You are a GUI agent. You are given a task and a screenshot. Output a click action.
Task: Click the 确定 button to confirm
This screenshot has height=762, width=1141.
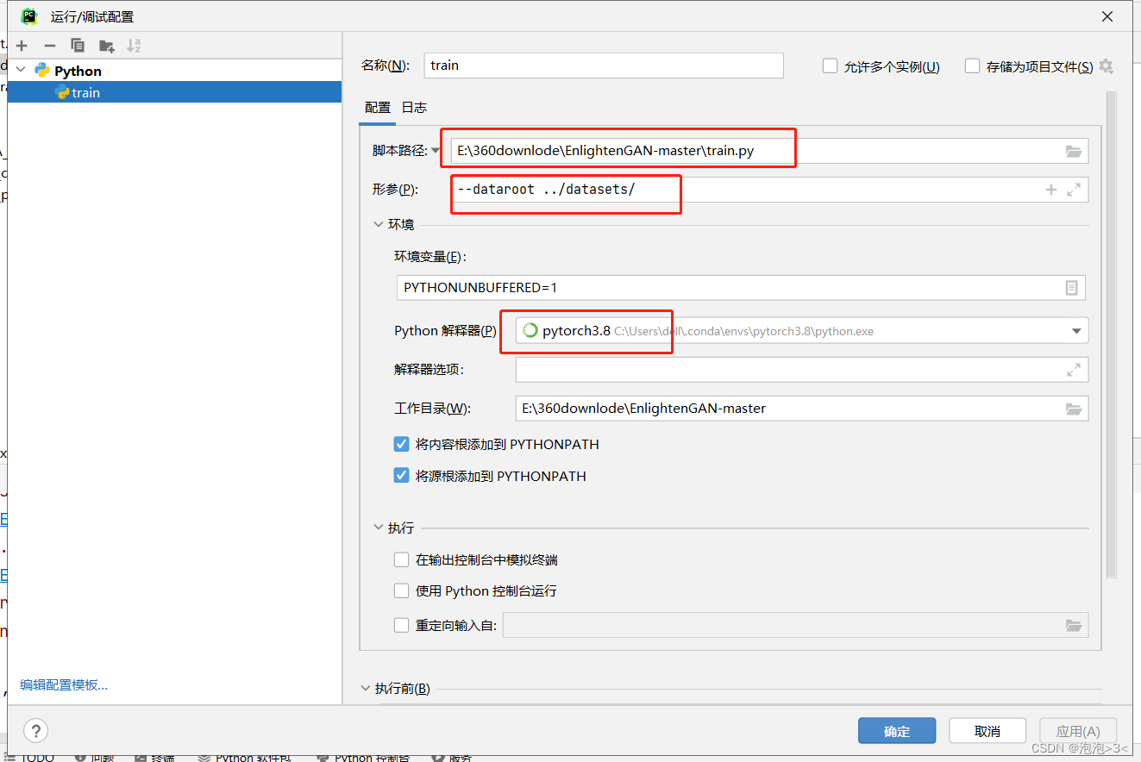[x=896, y=730]
